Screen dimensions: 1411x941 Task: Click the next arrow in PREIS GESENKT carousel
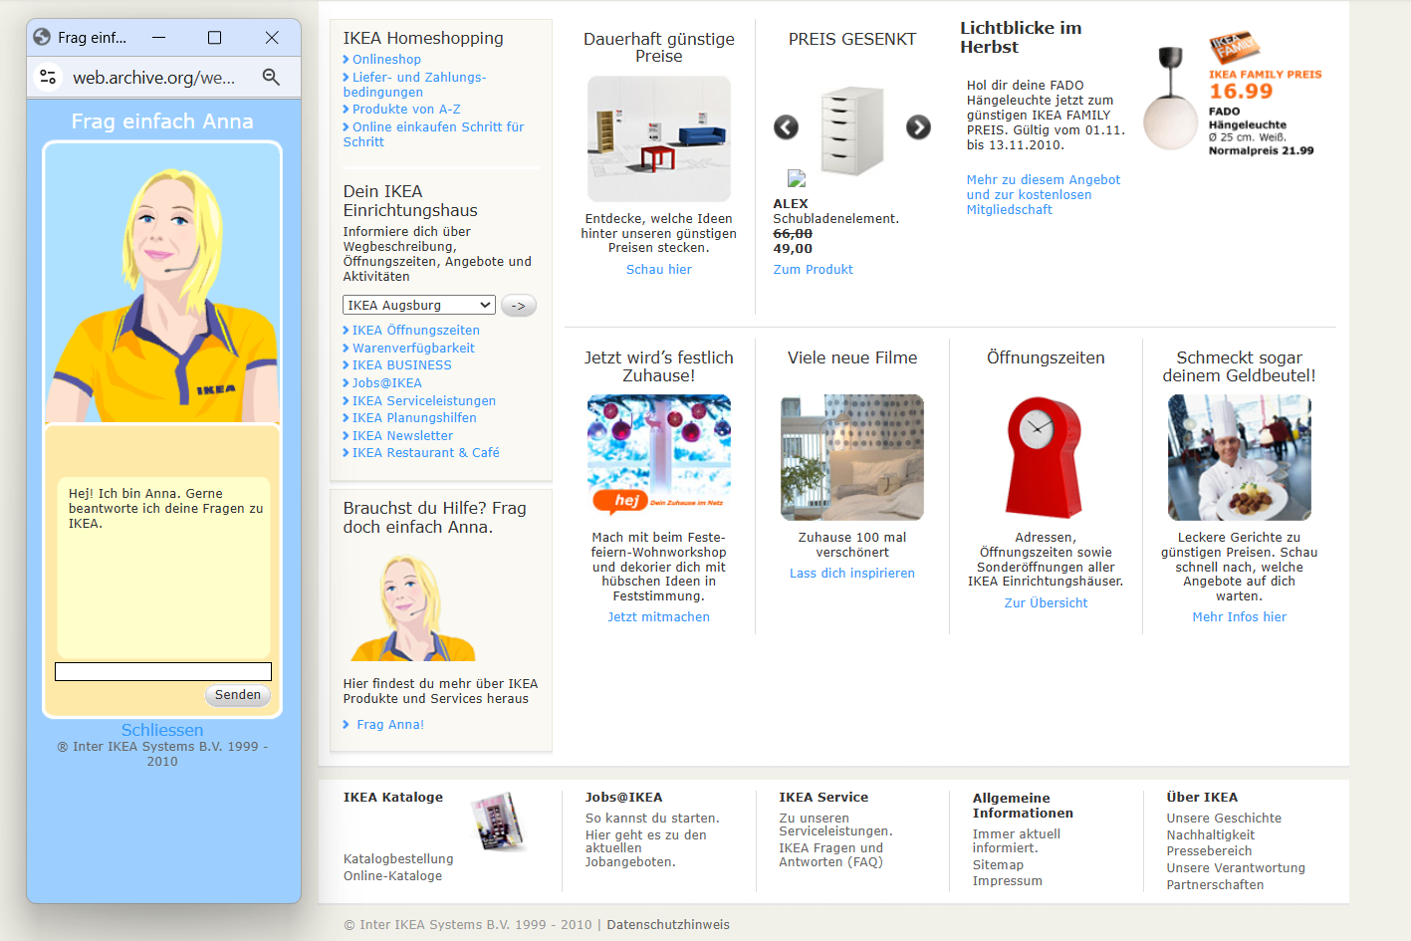click(x=918, y=127)
